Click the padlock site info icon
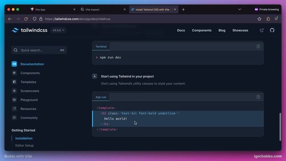The height and width of the screenshot is (161, 286). (41, 19)
